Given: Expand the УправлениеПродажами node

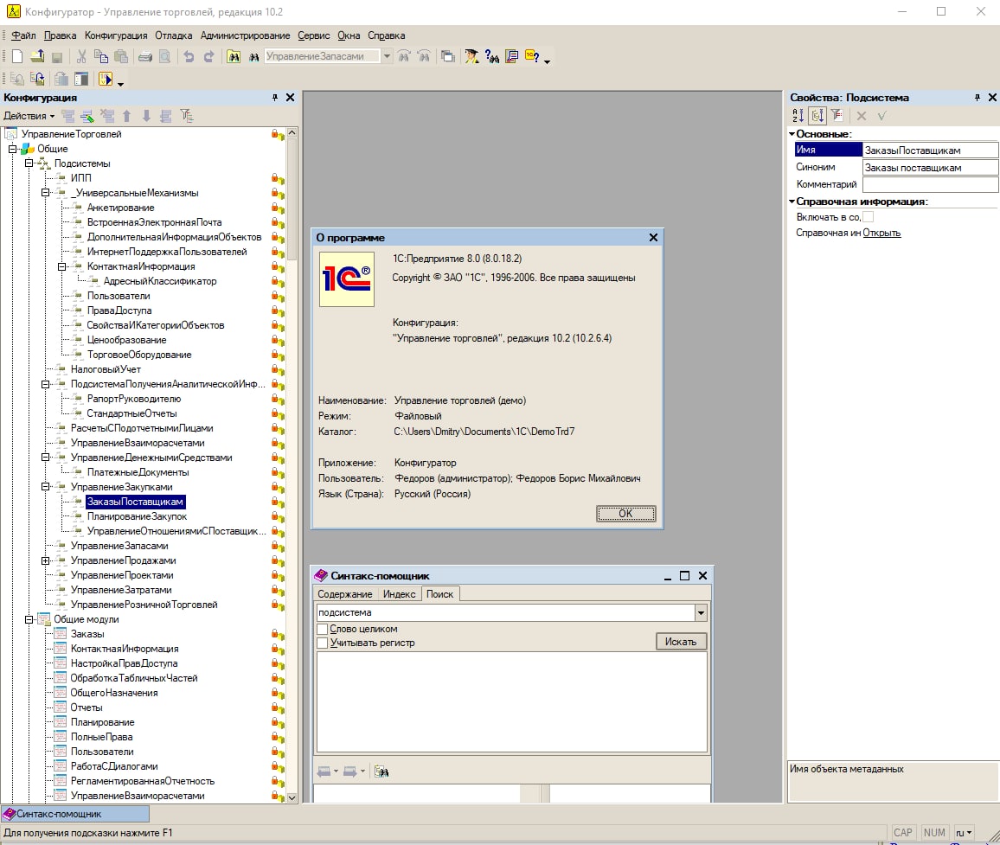Looking at the screenshot, I should (x=45, y=560).
